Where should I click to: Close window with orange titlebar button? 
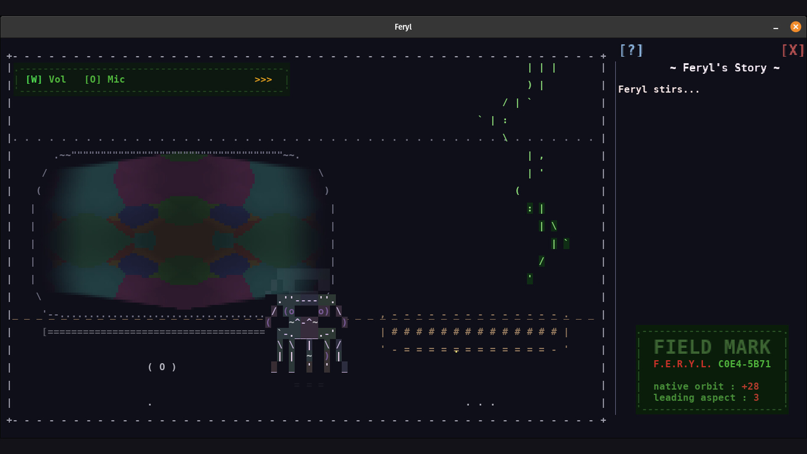click(795, 27)
